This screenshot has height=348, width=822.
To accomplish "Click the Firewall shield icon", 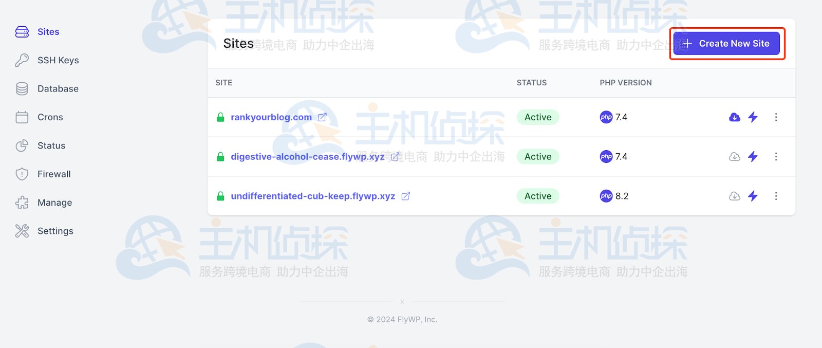I will 22,174.
